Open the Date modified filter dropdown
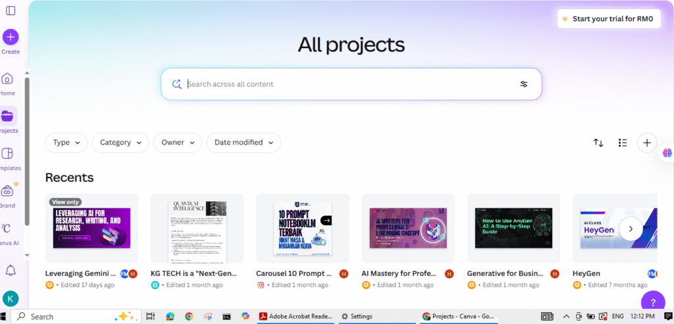The height and width of the screenshot is (324, 674). [x=244, y=143]
